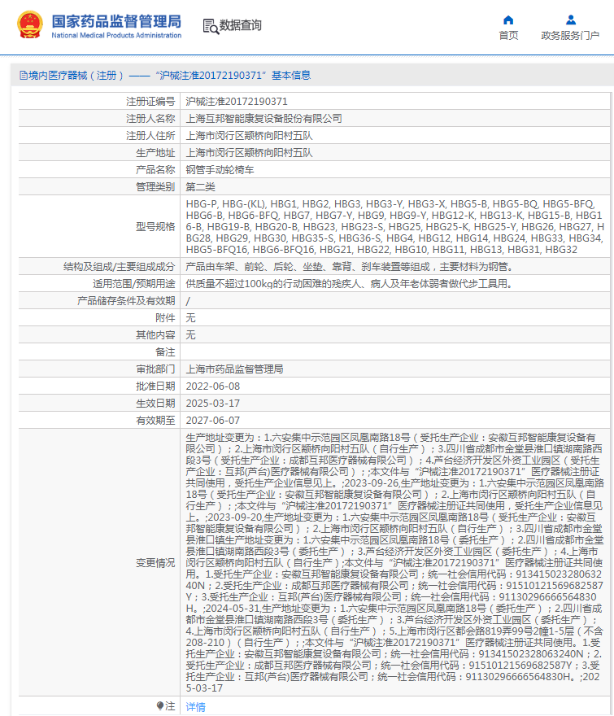The image size is (614, 716).
Task: Go to 首页 label
Action: 508,36
